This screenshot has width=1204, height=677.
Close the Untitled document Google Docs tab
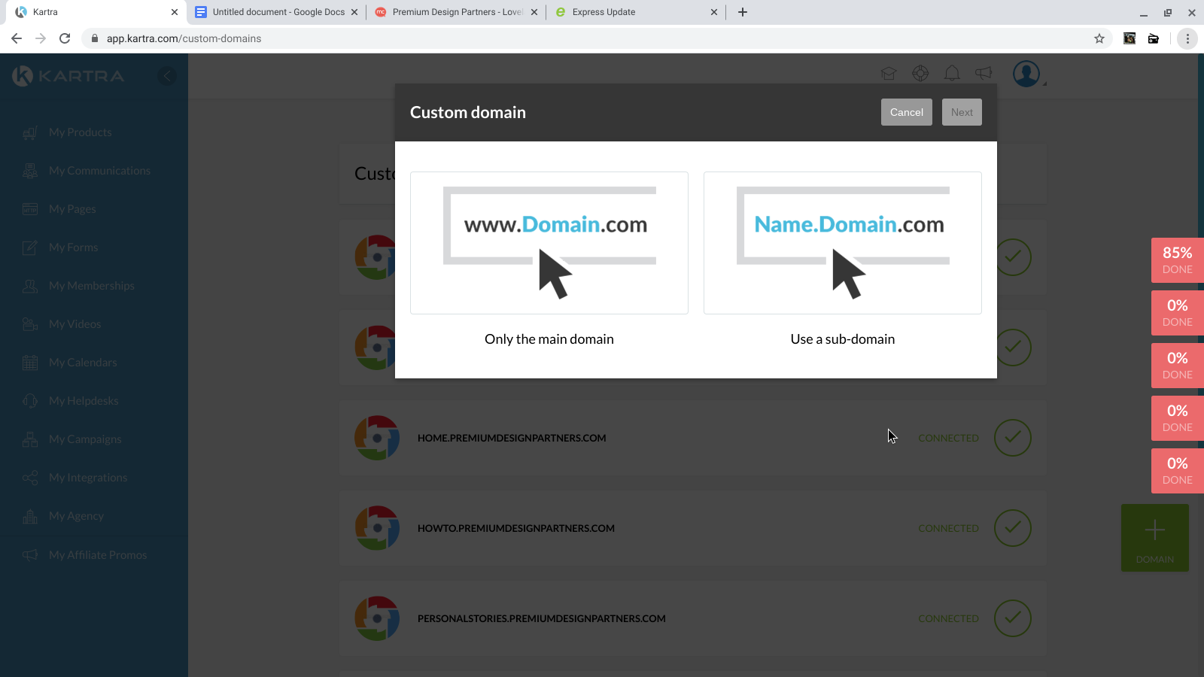[354, 12]
